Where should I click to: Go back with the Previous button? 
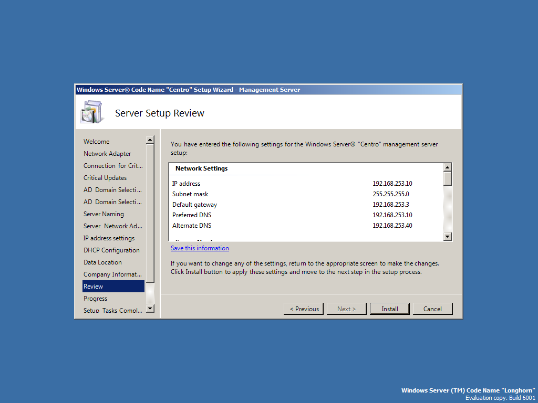point(303,309)
